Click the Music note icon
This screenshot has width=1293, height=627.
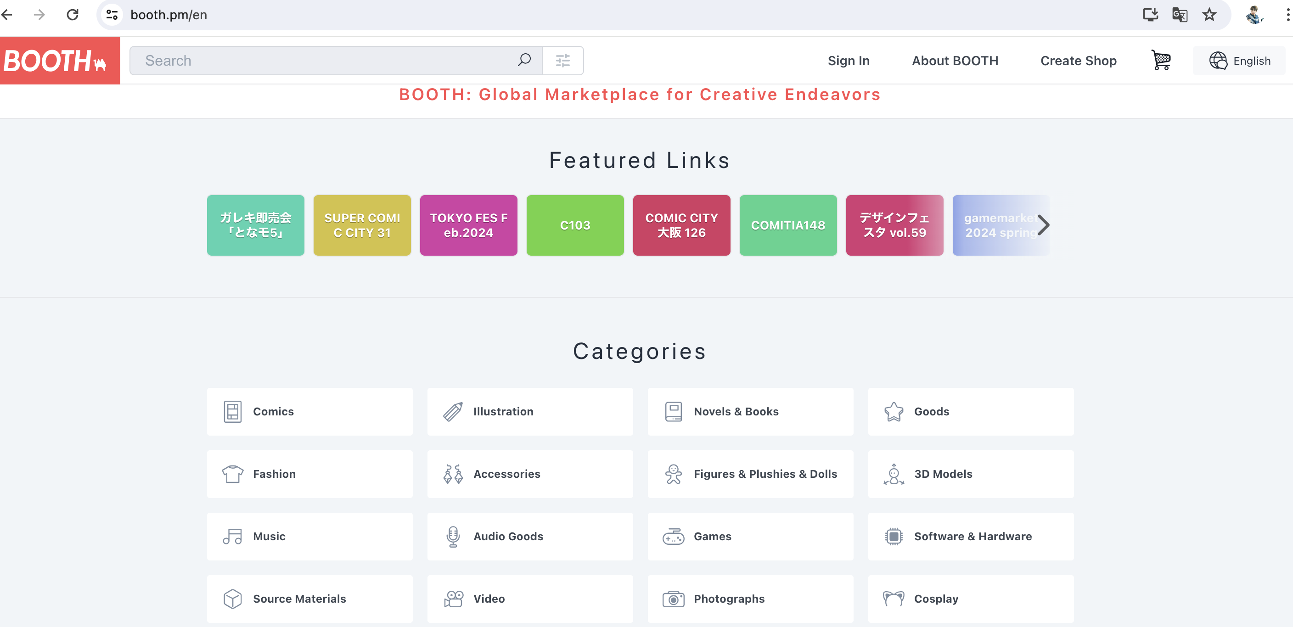pyautogui.click(x=232, y=536)
